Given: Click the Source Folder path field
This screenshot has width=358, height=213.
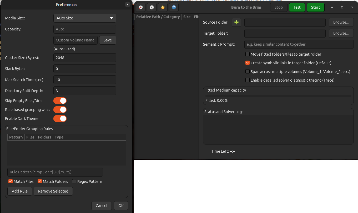Looking at the screenshot, I should (x=285, y=22).
